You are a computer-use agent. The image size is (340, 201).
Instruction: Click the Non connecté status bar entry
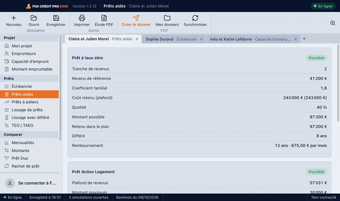(324, 197)
